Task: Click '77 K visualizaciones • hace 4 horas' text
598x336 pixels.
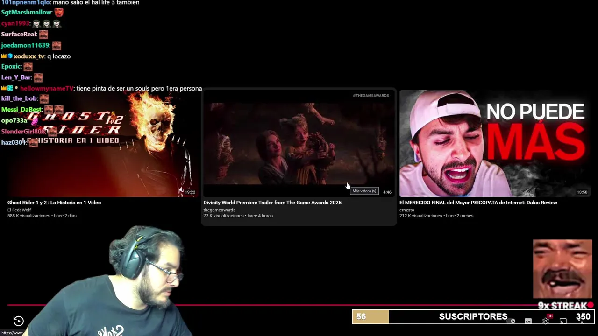Action: point(238,216)
